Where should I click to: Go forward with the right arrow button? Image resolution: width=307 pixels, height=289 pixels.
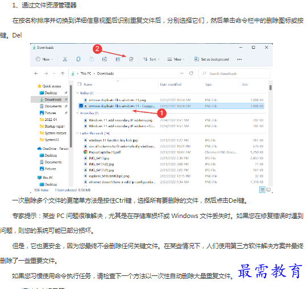point(46,73)
